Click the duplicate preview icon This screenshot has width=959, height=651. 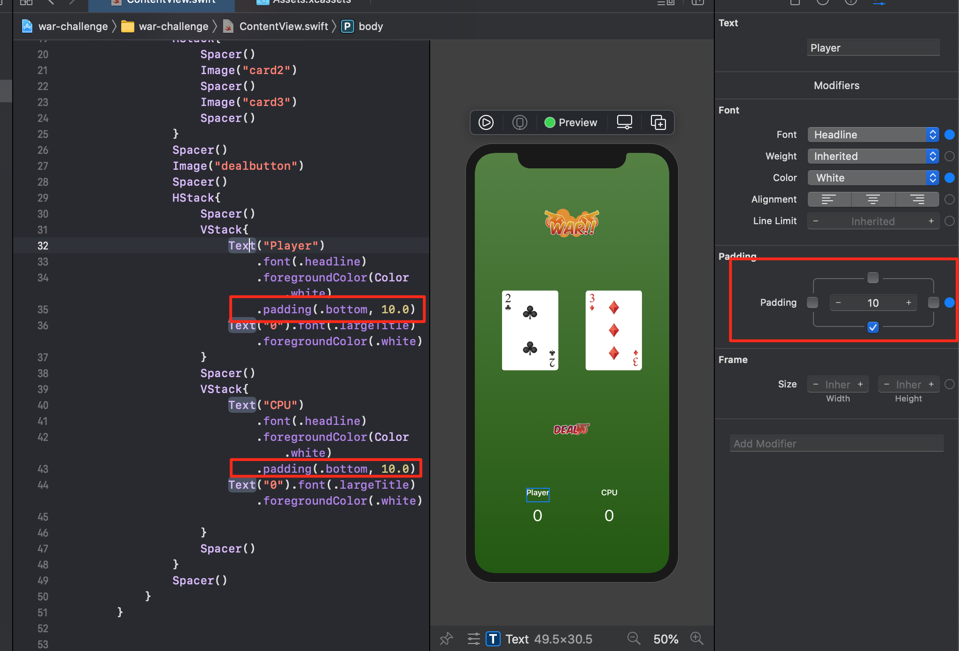658,123
